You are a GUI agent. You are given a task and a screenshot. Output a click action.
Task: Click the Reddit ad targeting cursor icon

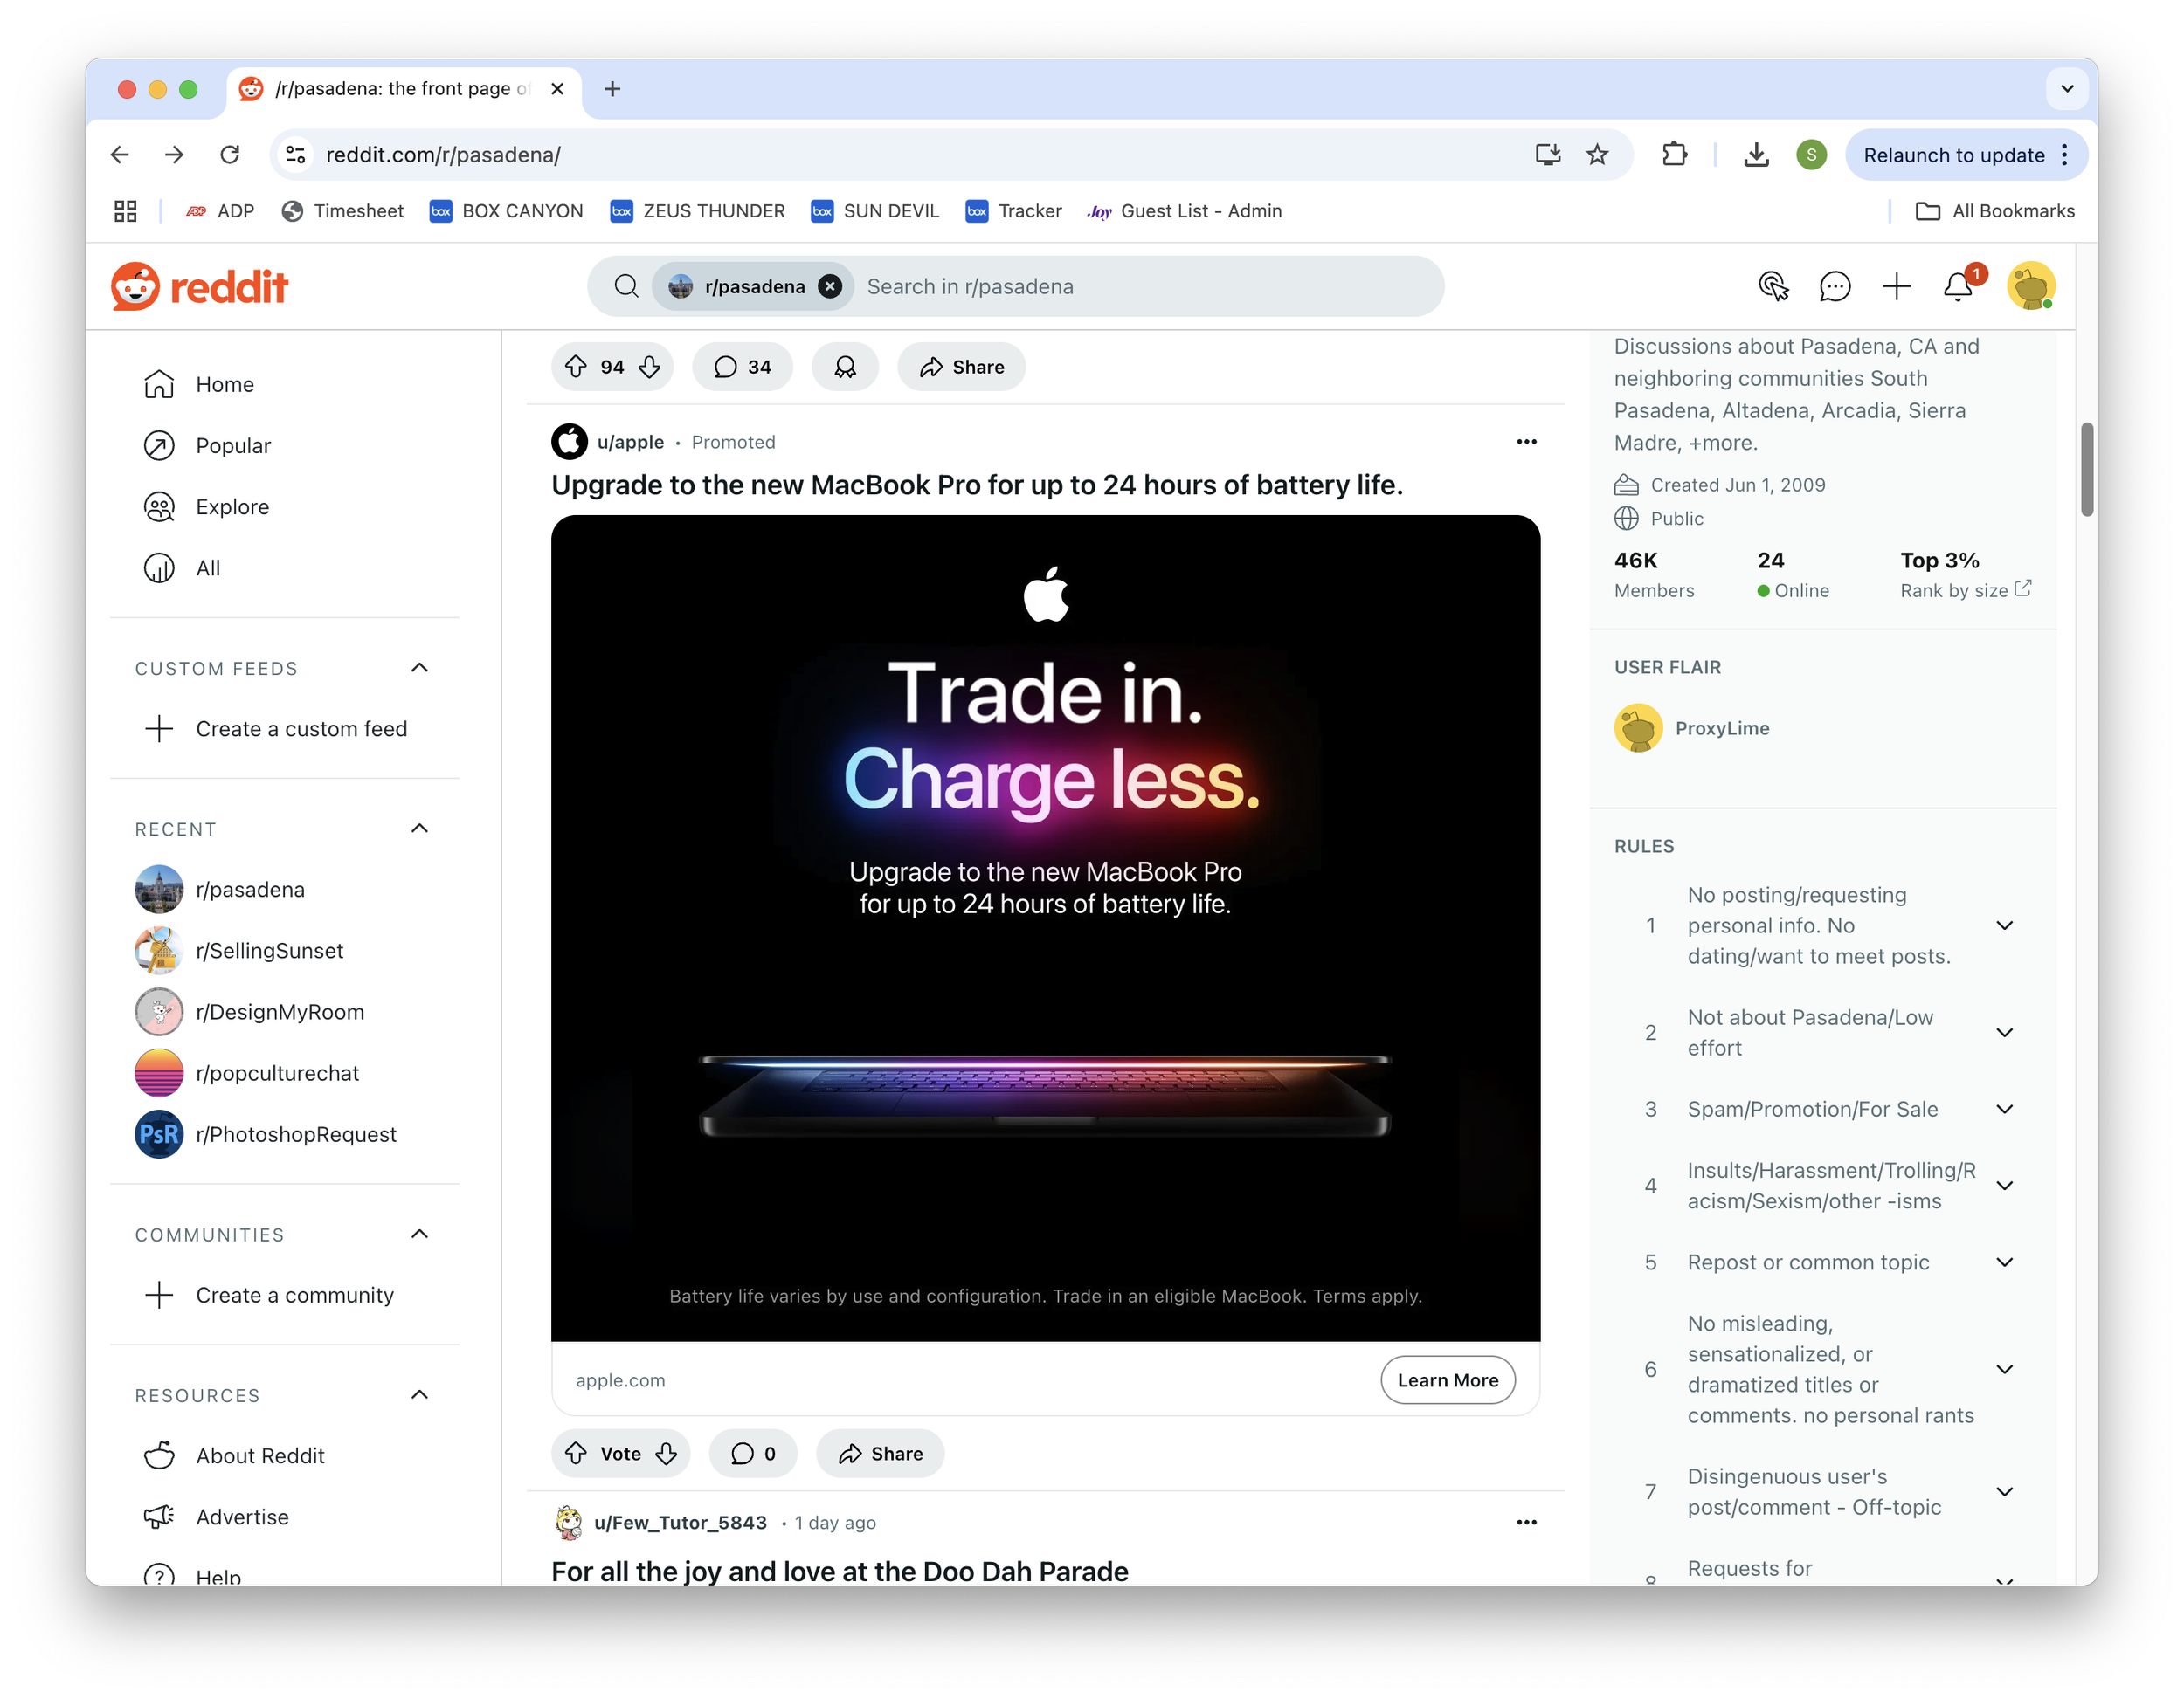pyautogui.click(x=1773, y=287)
